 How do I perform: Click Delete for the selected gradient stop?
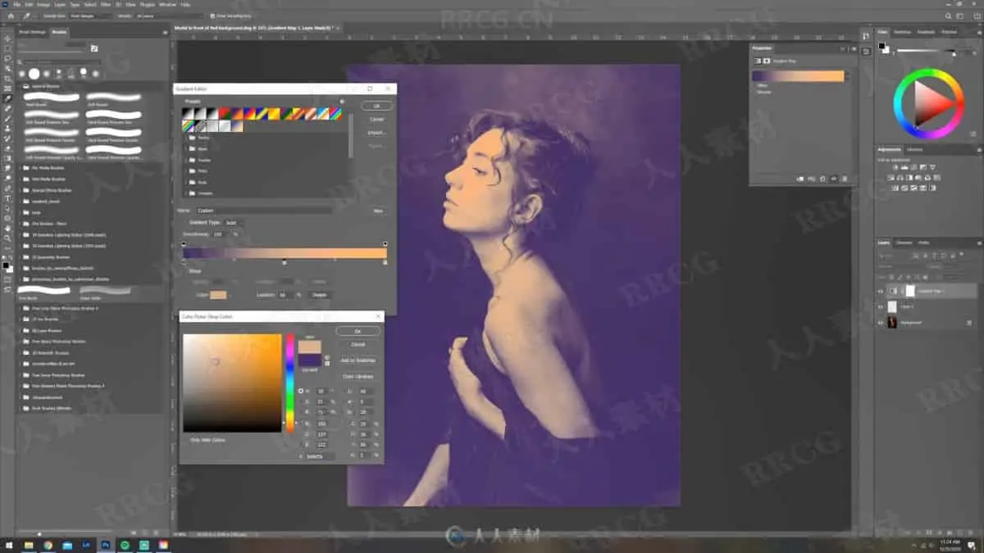click(x=319, y=294)
